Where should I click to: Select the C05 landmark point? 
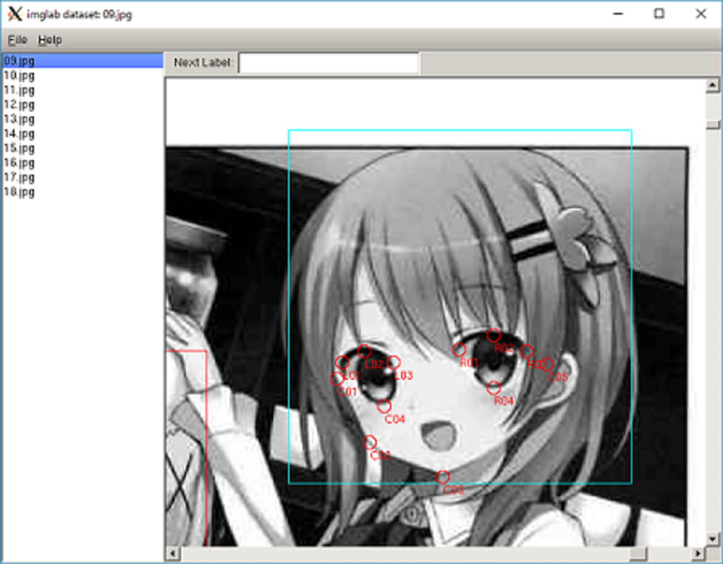point(546,365)
